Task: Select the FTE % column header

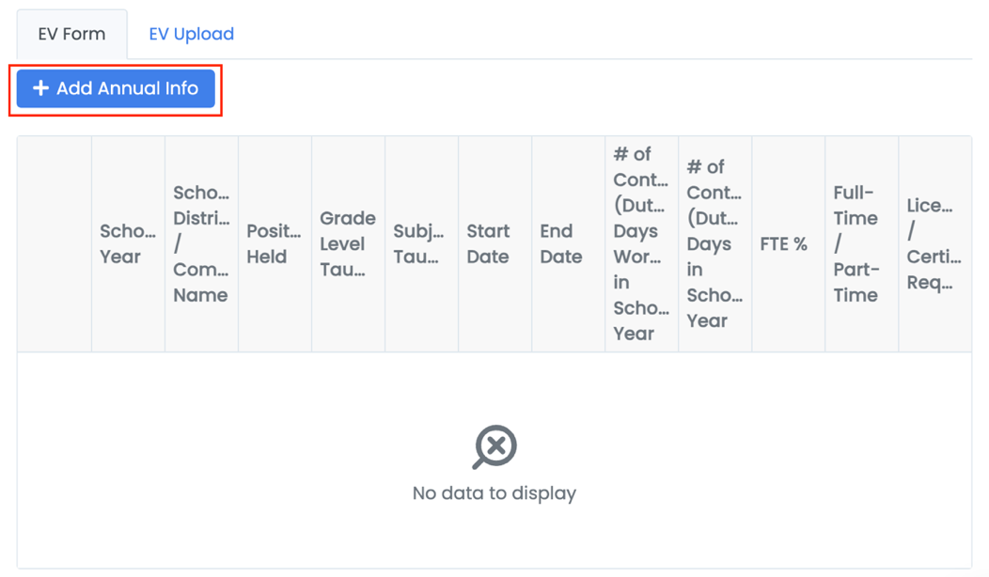Action: click(x=788, y=244)
